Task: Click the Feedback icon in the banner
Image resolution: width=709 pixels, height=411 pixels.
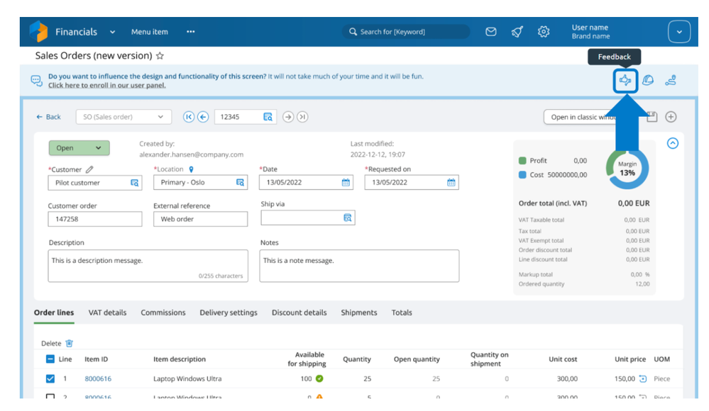Action: tap(625, 81)
